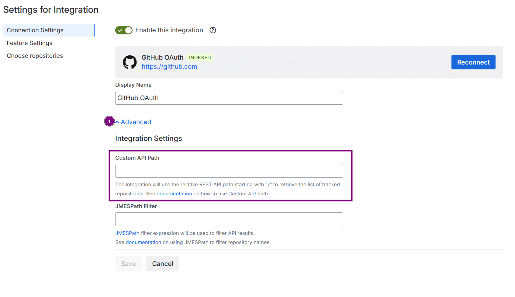Open the https://github.com link
Screen dimensions: 515x297
169,67
